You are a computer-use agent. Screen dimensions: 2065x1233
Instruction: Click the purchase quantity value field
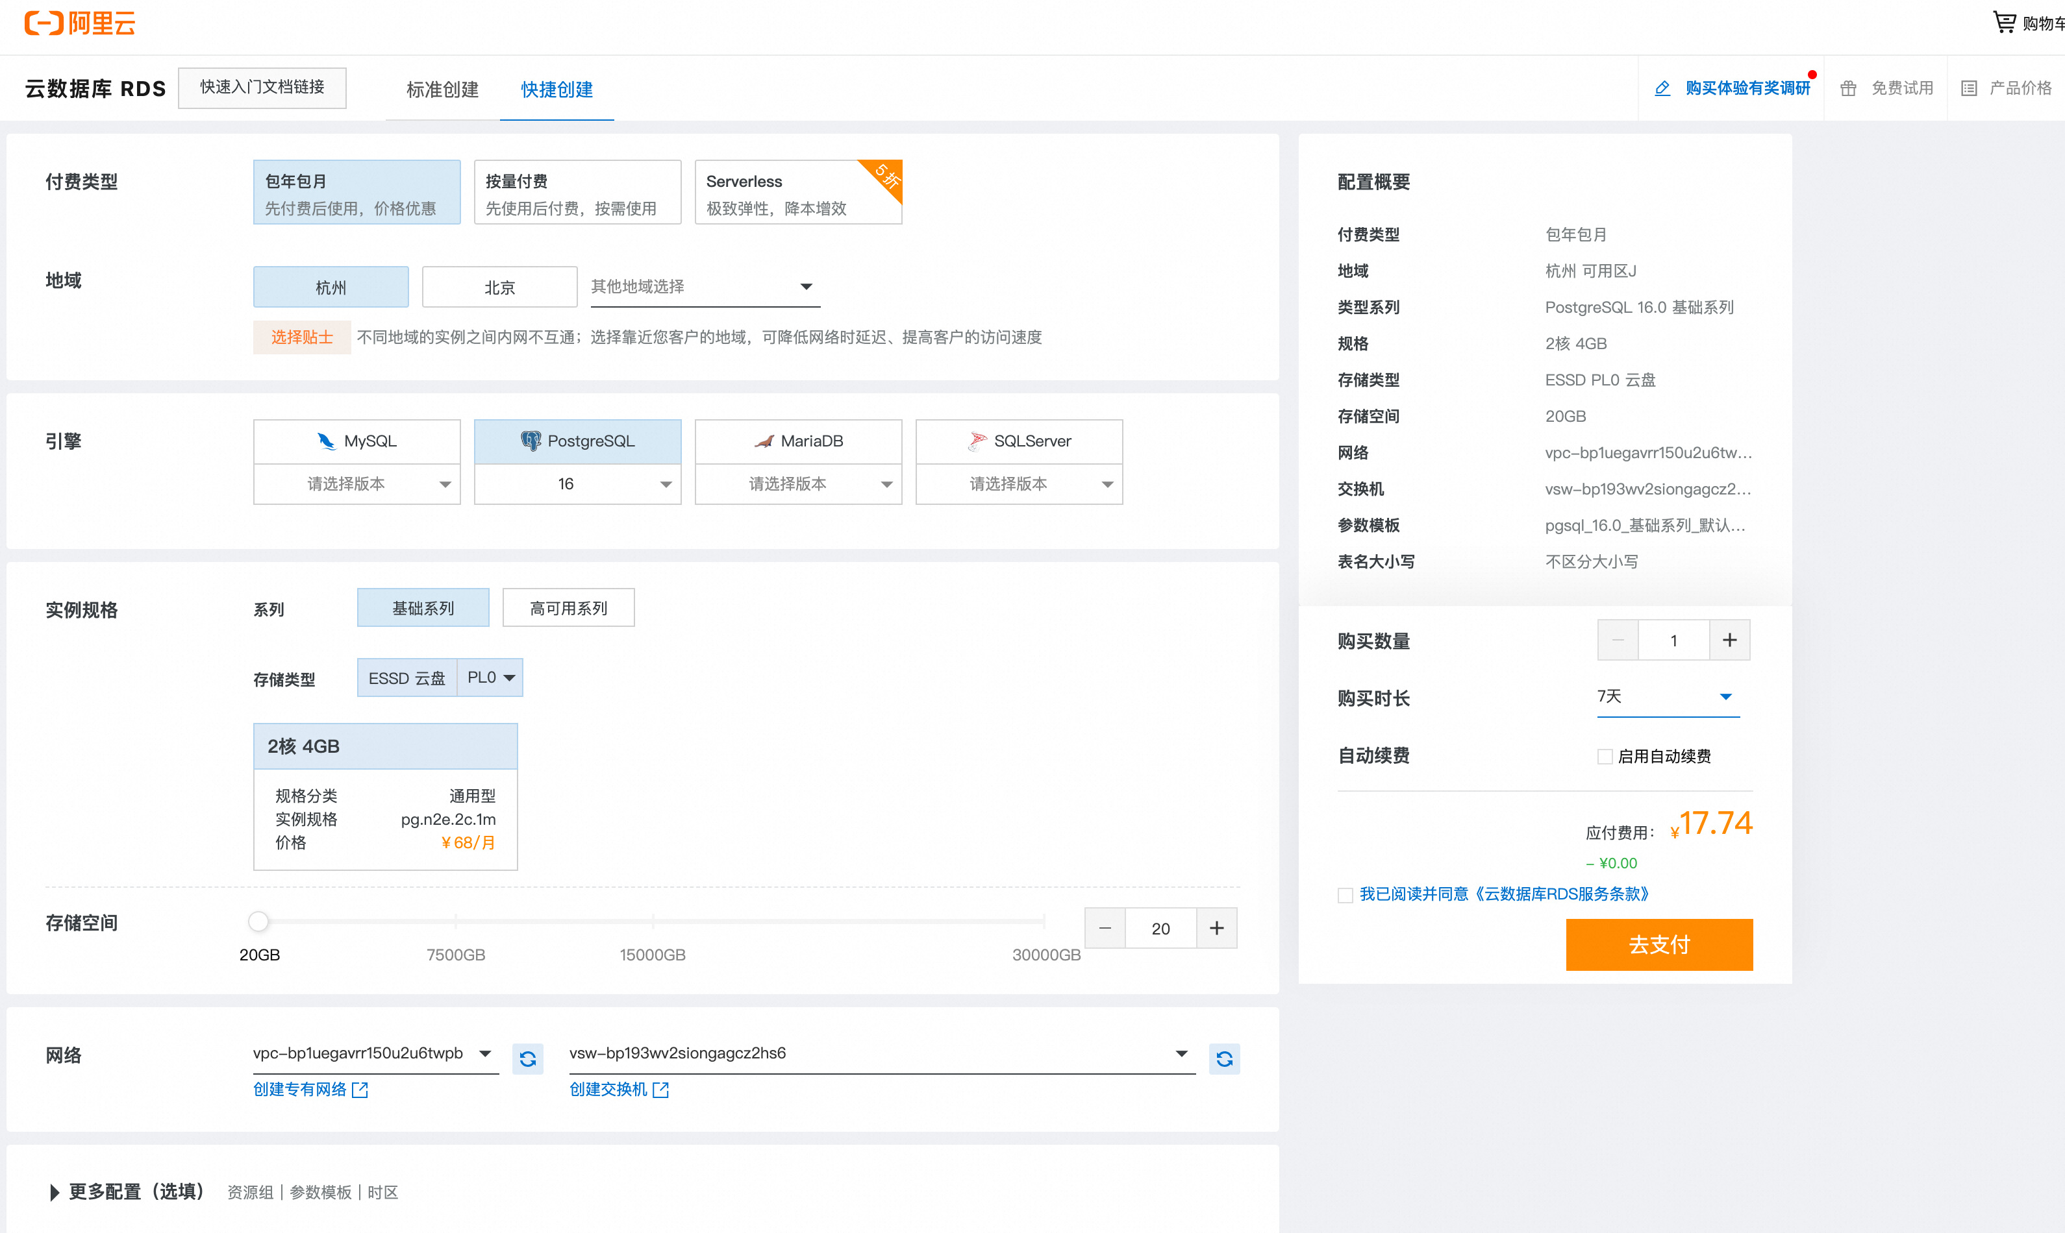click(1673, 640)
